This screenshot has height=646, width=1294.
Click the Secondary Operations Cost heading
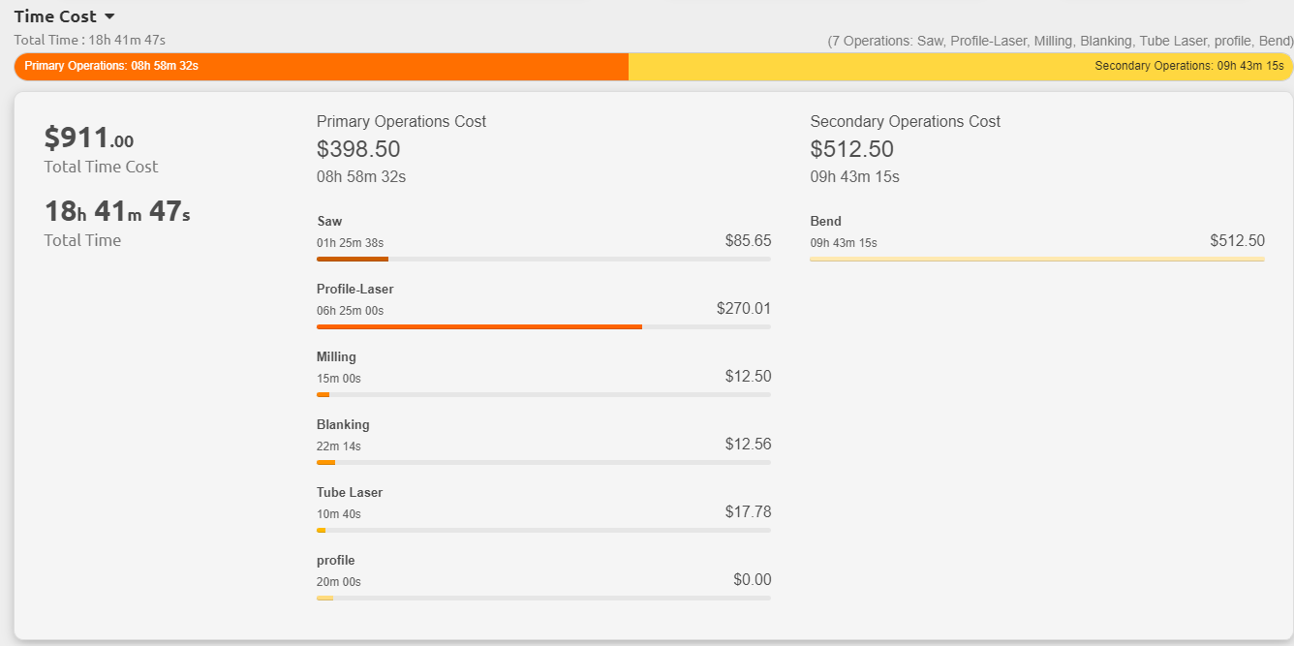(x=905, y=121)
